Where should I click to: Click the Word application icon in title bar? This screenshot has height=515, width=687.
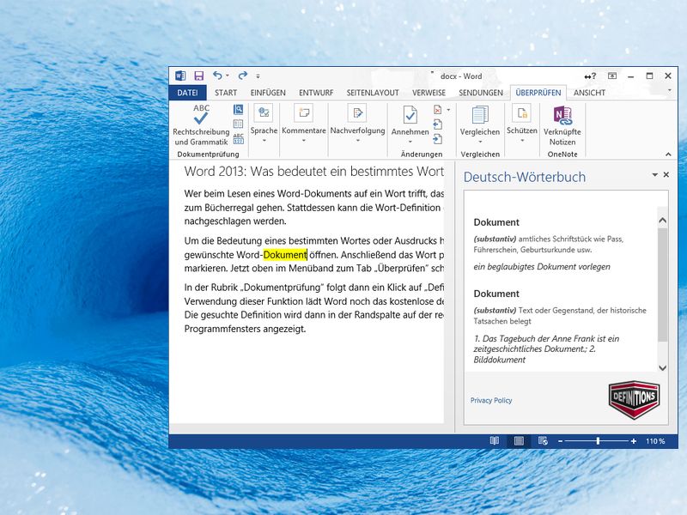tap(180, 76)
